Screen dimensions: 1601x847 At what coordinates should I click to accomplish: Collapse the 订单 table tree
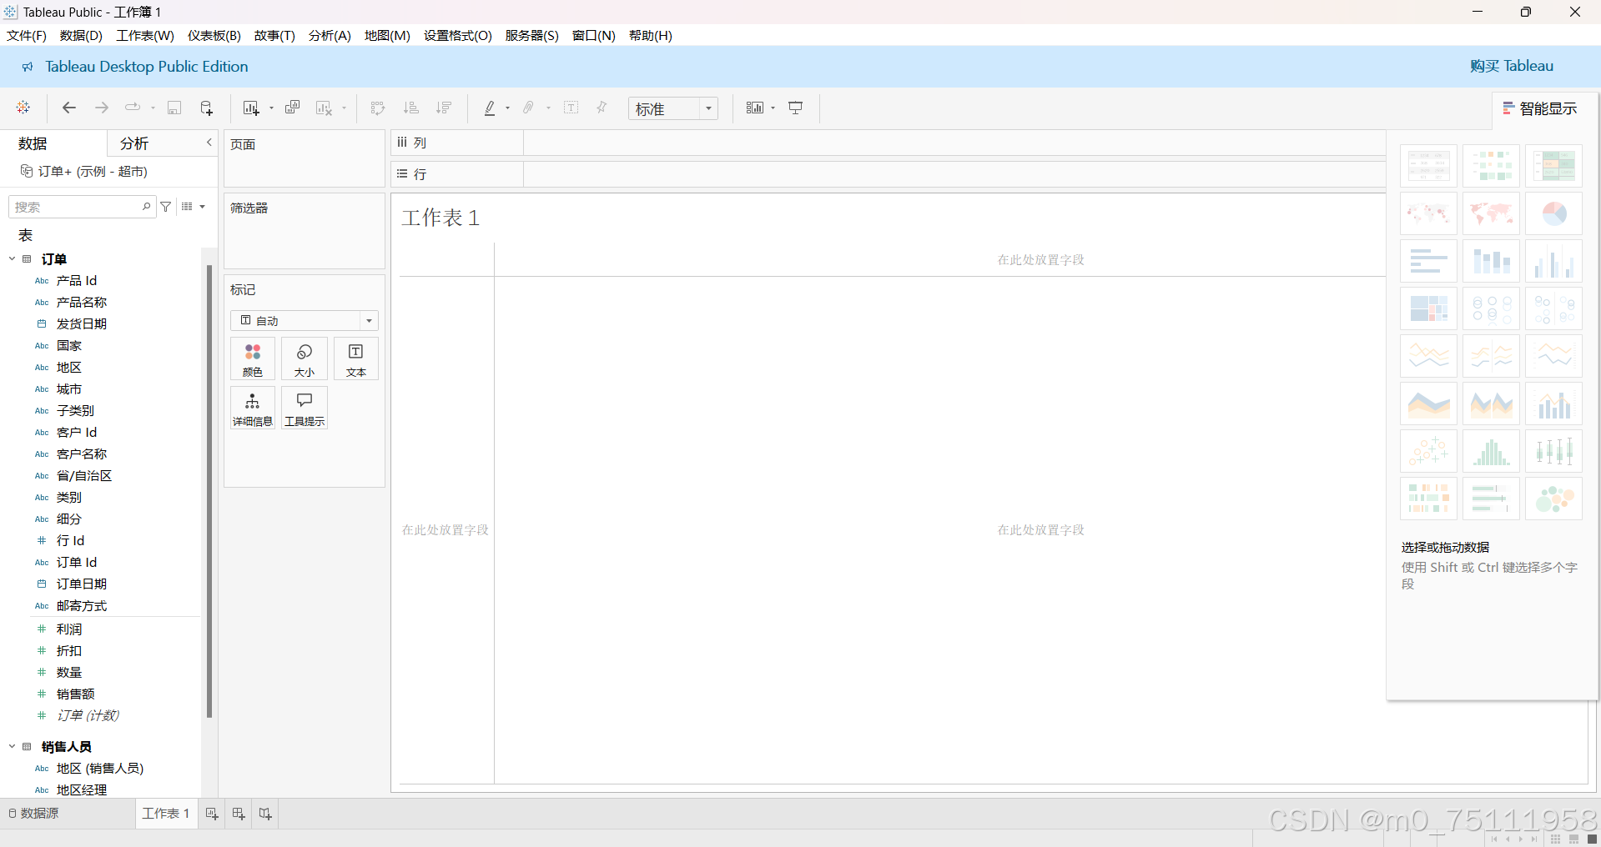[x=12, y=259]
